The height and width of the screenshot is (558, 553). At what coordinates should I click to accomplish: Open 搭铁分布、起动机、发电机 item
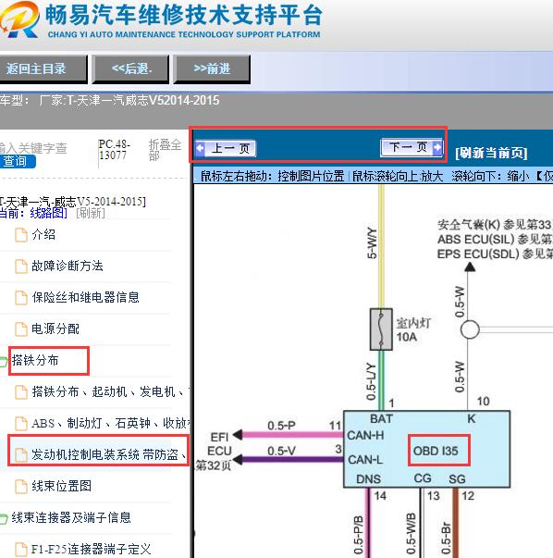pyautogui.click(x=110, y=391)
